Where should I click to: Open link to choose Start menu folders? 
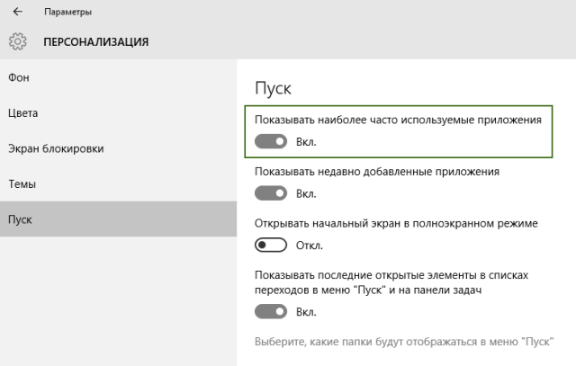coord(404,342)
